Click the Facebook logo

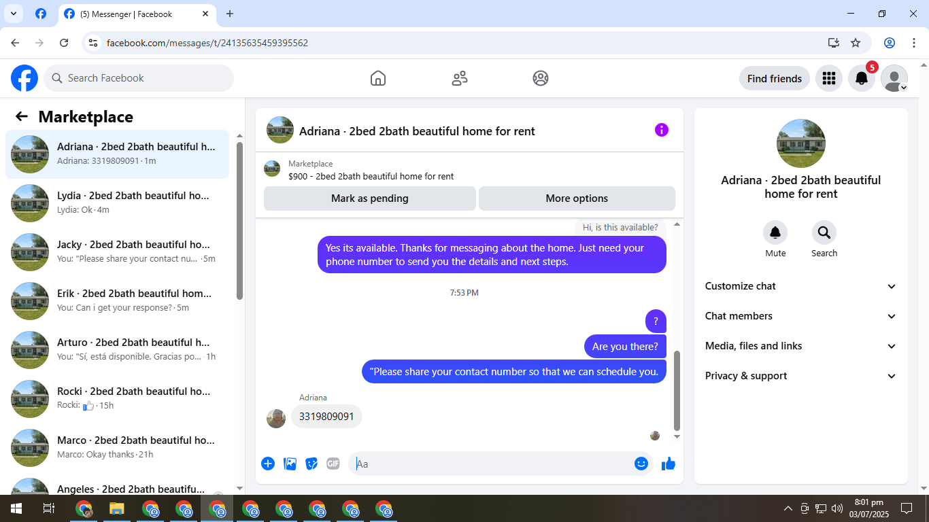(24, 78)
